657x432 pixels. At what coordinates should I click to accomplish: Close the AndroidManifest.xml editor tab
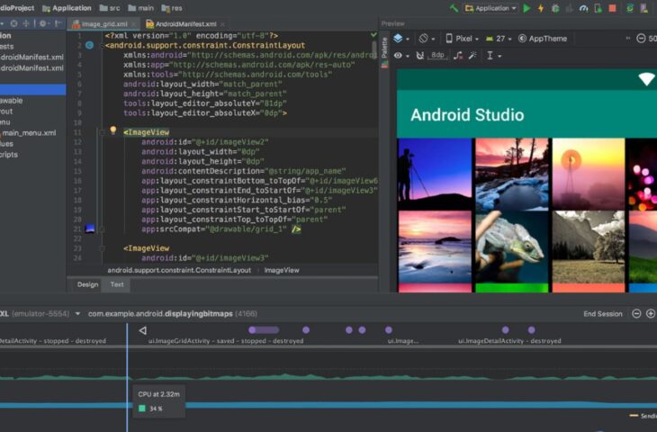(222, 24)
